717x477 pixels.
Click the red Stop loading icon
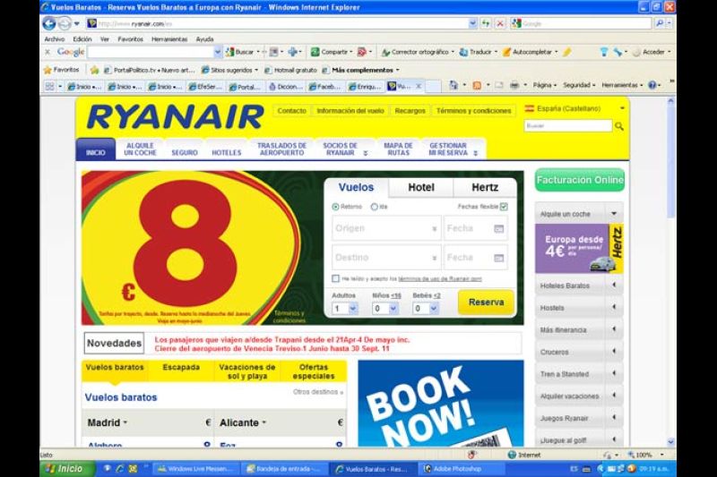coord(500,23)
